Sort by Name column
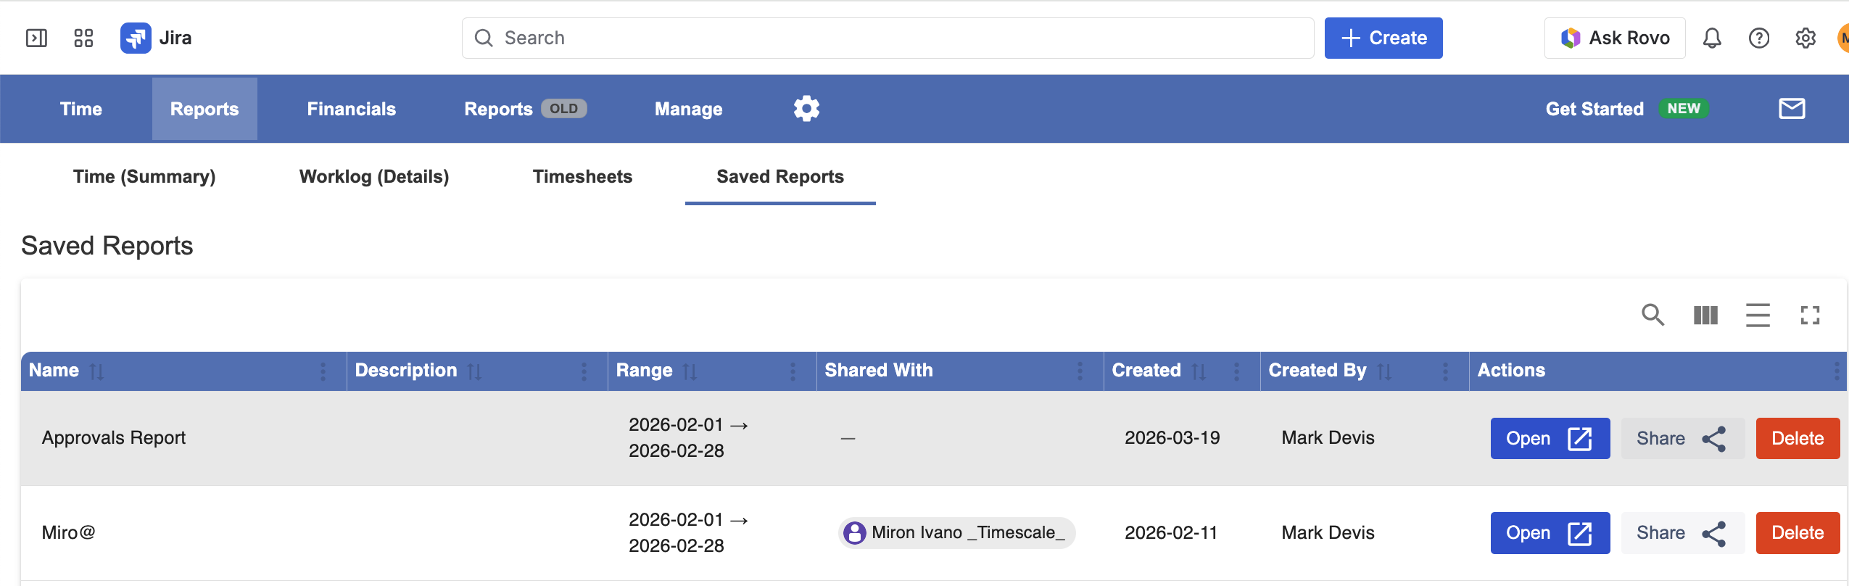The width and height of the screenshot is (1849, 586). pos(96,371)
